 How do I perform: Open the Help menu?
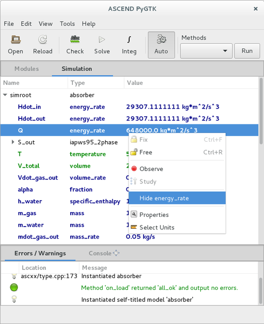point(89,24)
